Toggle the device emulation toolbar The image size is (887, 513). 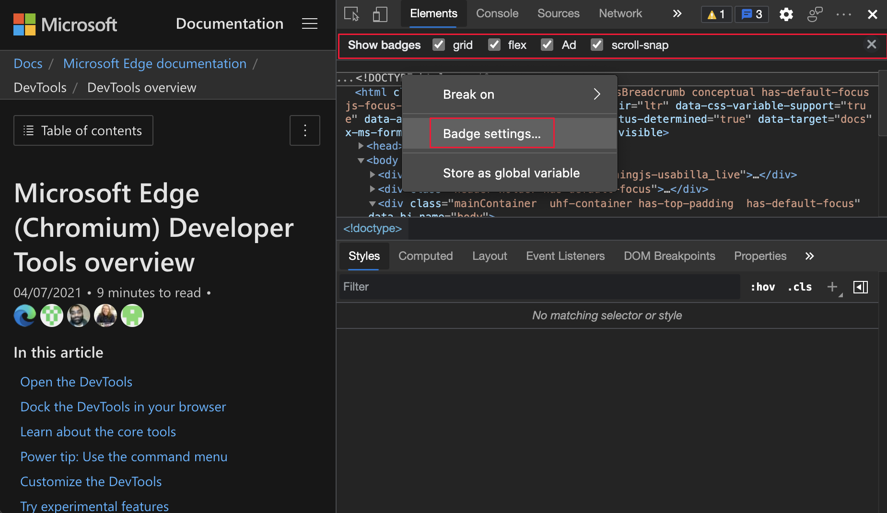pos(379,14)
